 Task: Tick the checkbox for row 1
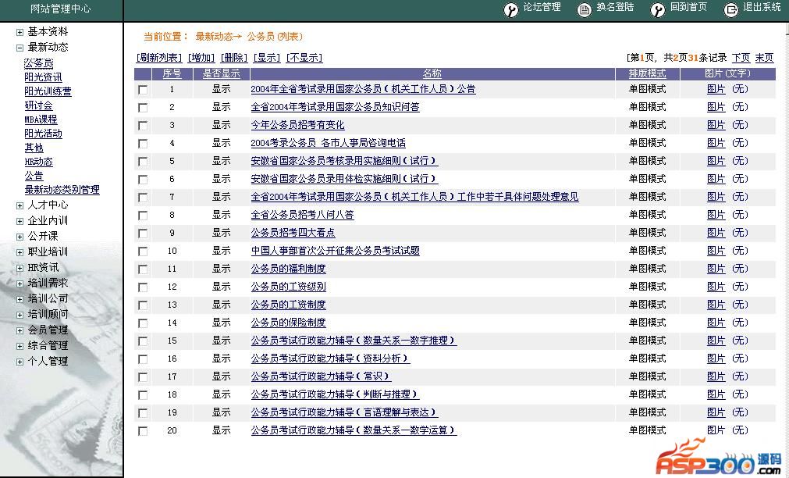[x=143, y=90]
